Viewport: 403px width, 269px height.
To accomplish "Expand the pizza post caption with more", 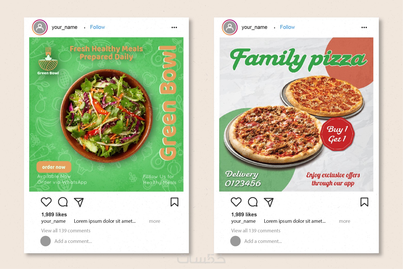I will coord(344,221).
